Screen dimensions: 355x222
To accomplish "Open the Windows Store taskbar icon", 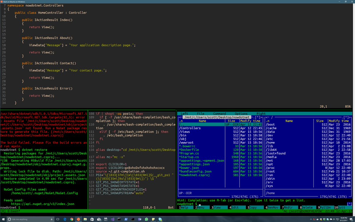I will click(92, 219).
